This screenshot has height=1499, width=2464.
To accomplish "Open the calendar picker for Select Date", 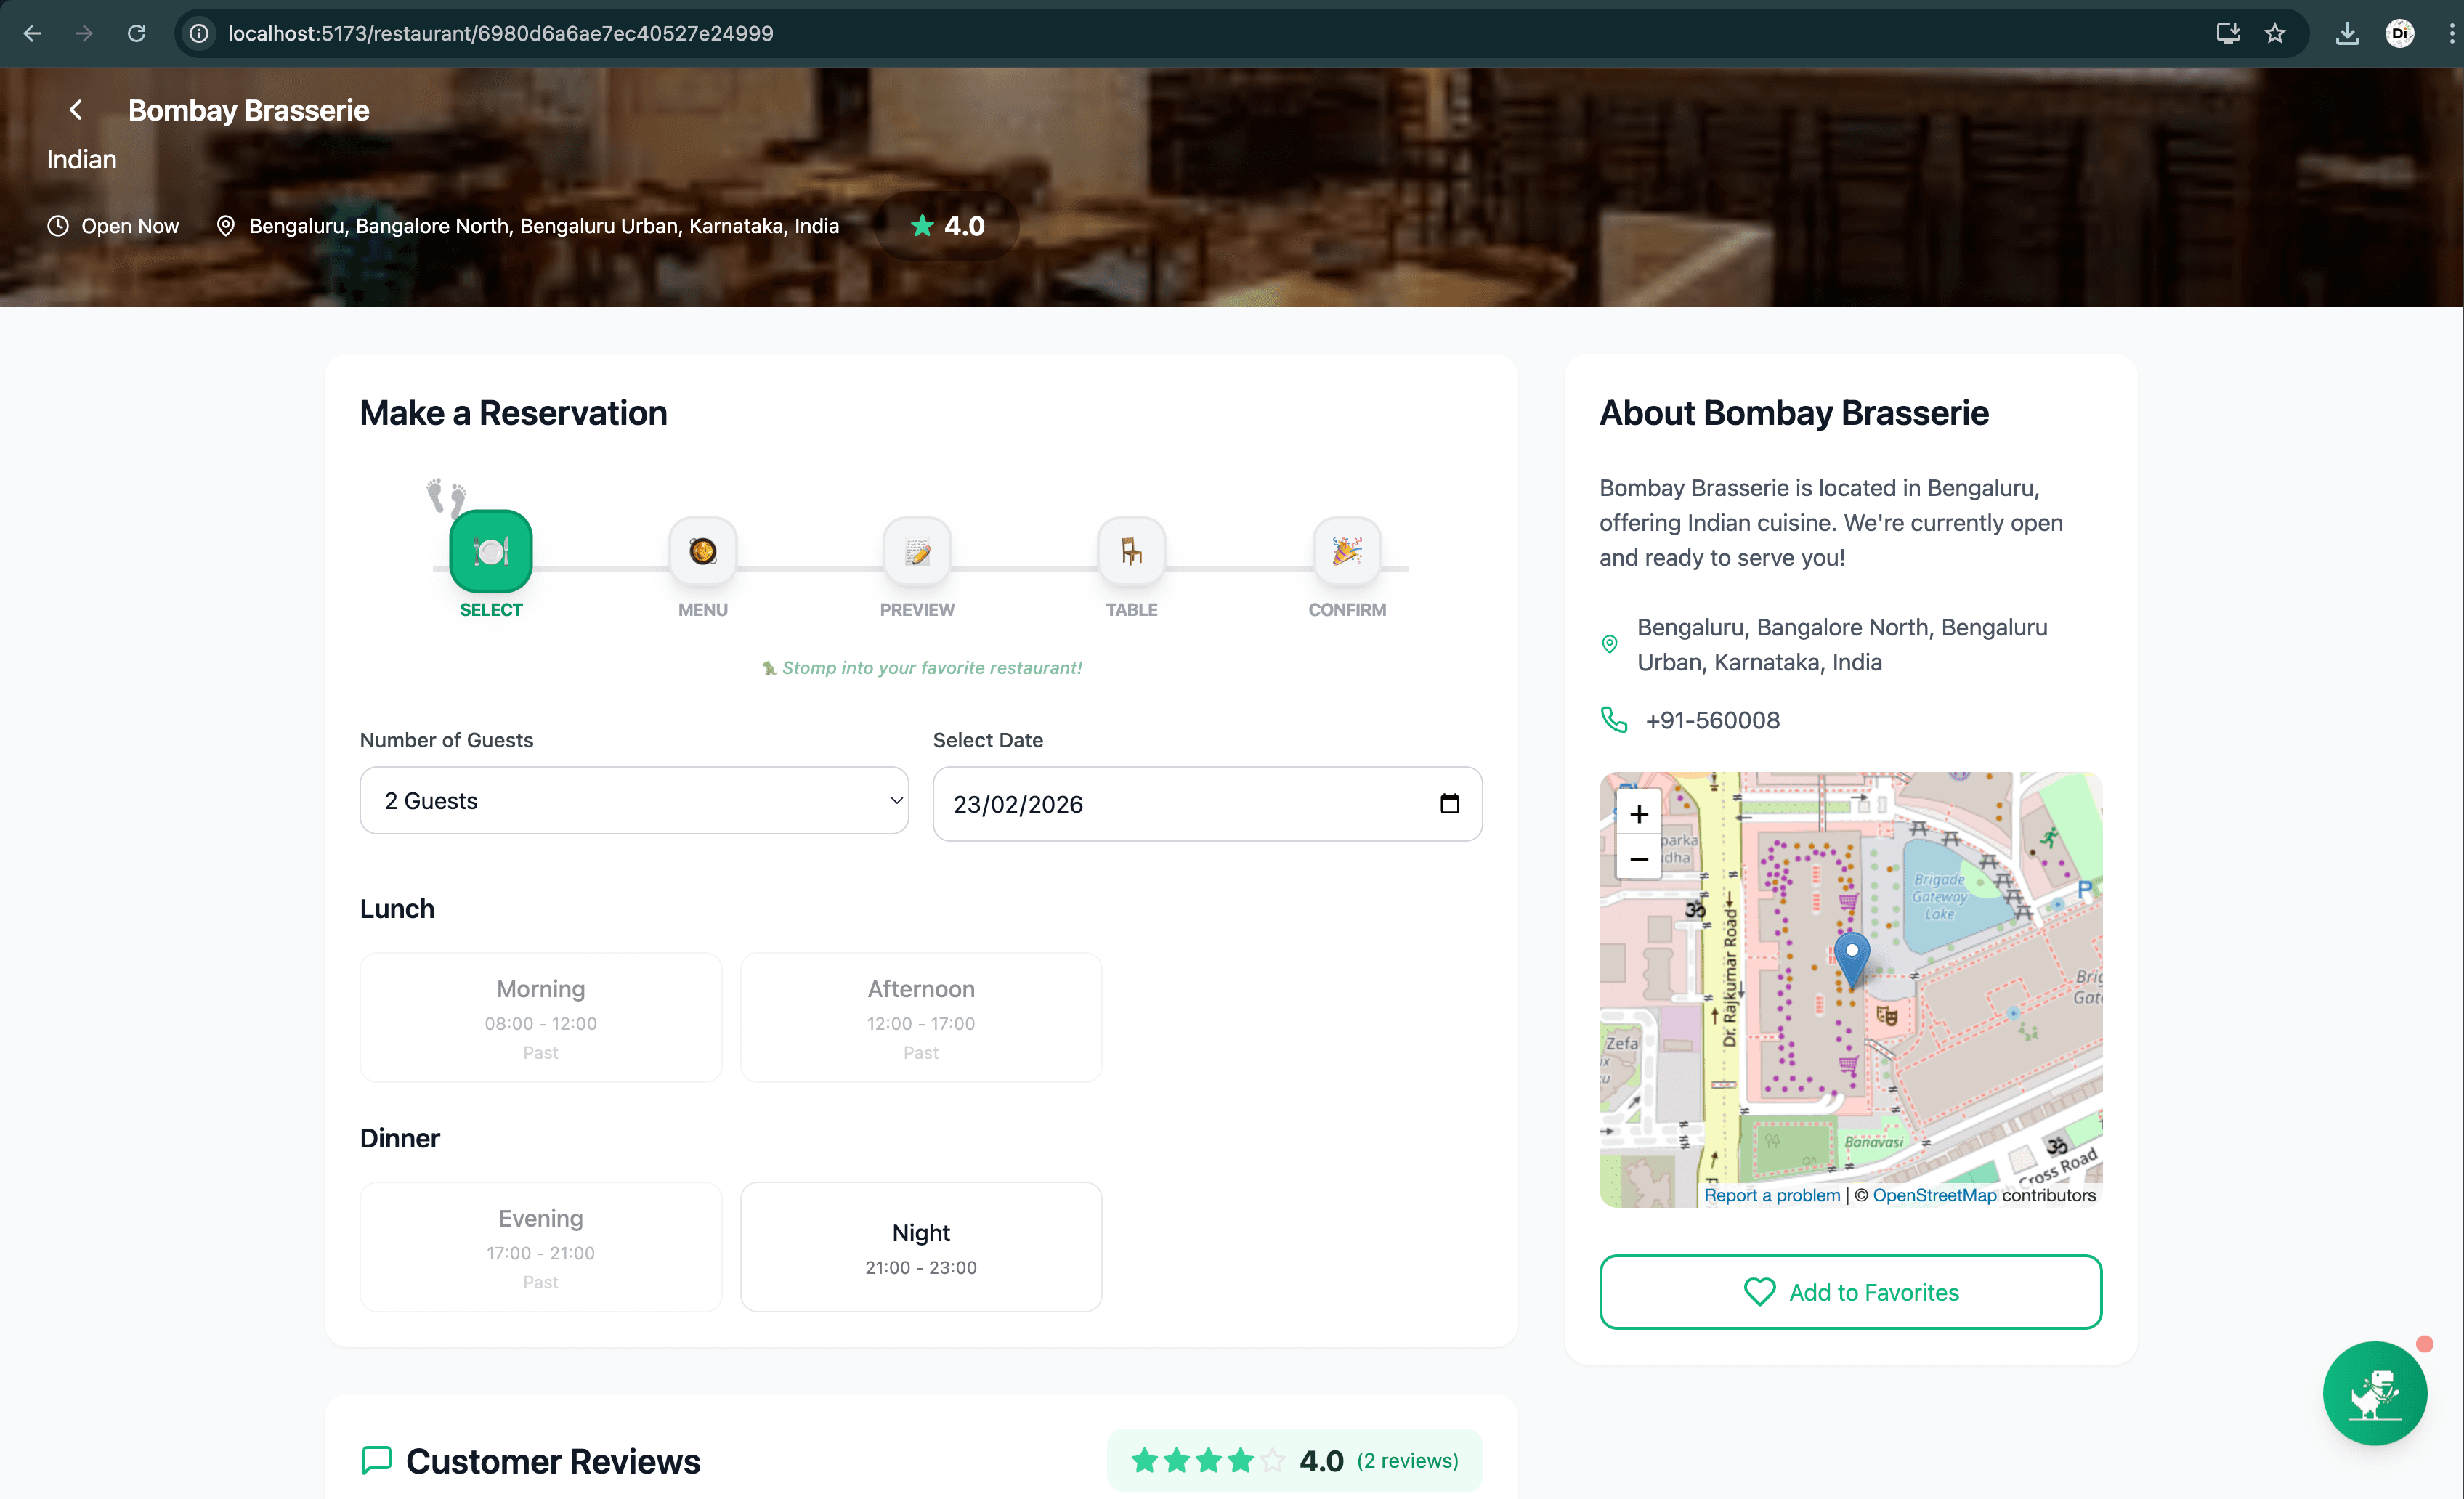I will pos(1449,803).
